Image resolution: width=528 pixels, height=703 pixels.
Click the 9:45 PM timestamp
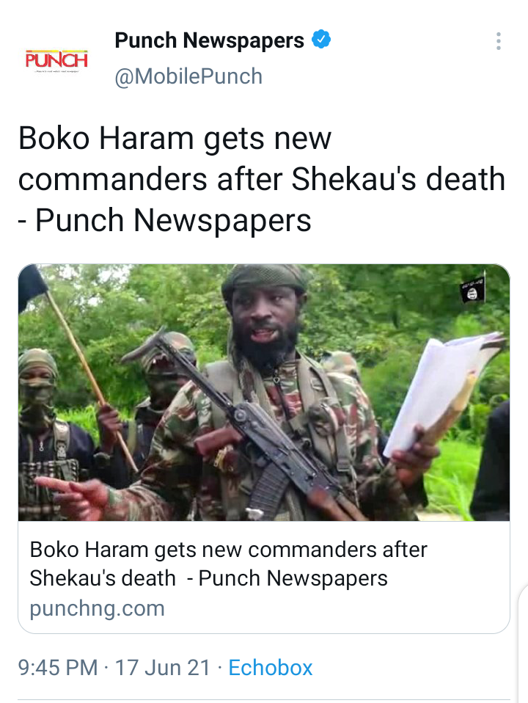point(58,668)
